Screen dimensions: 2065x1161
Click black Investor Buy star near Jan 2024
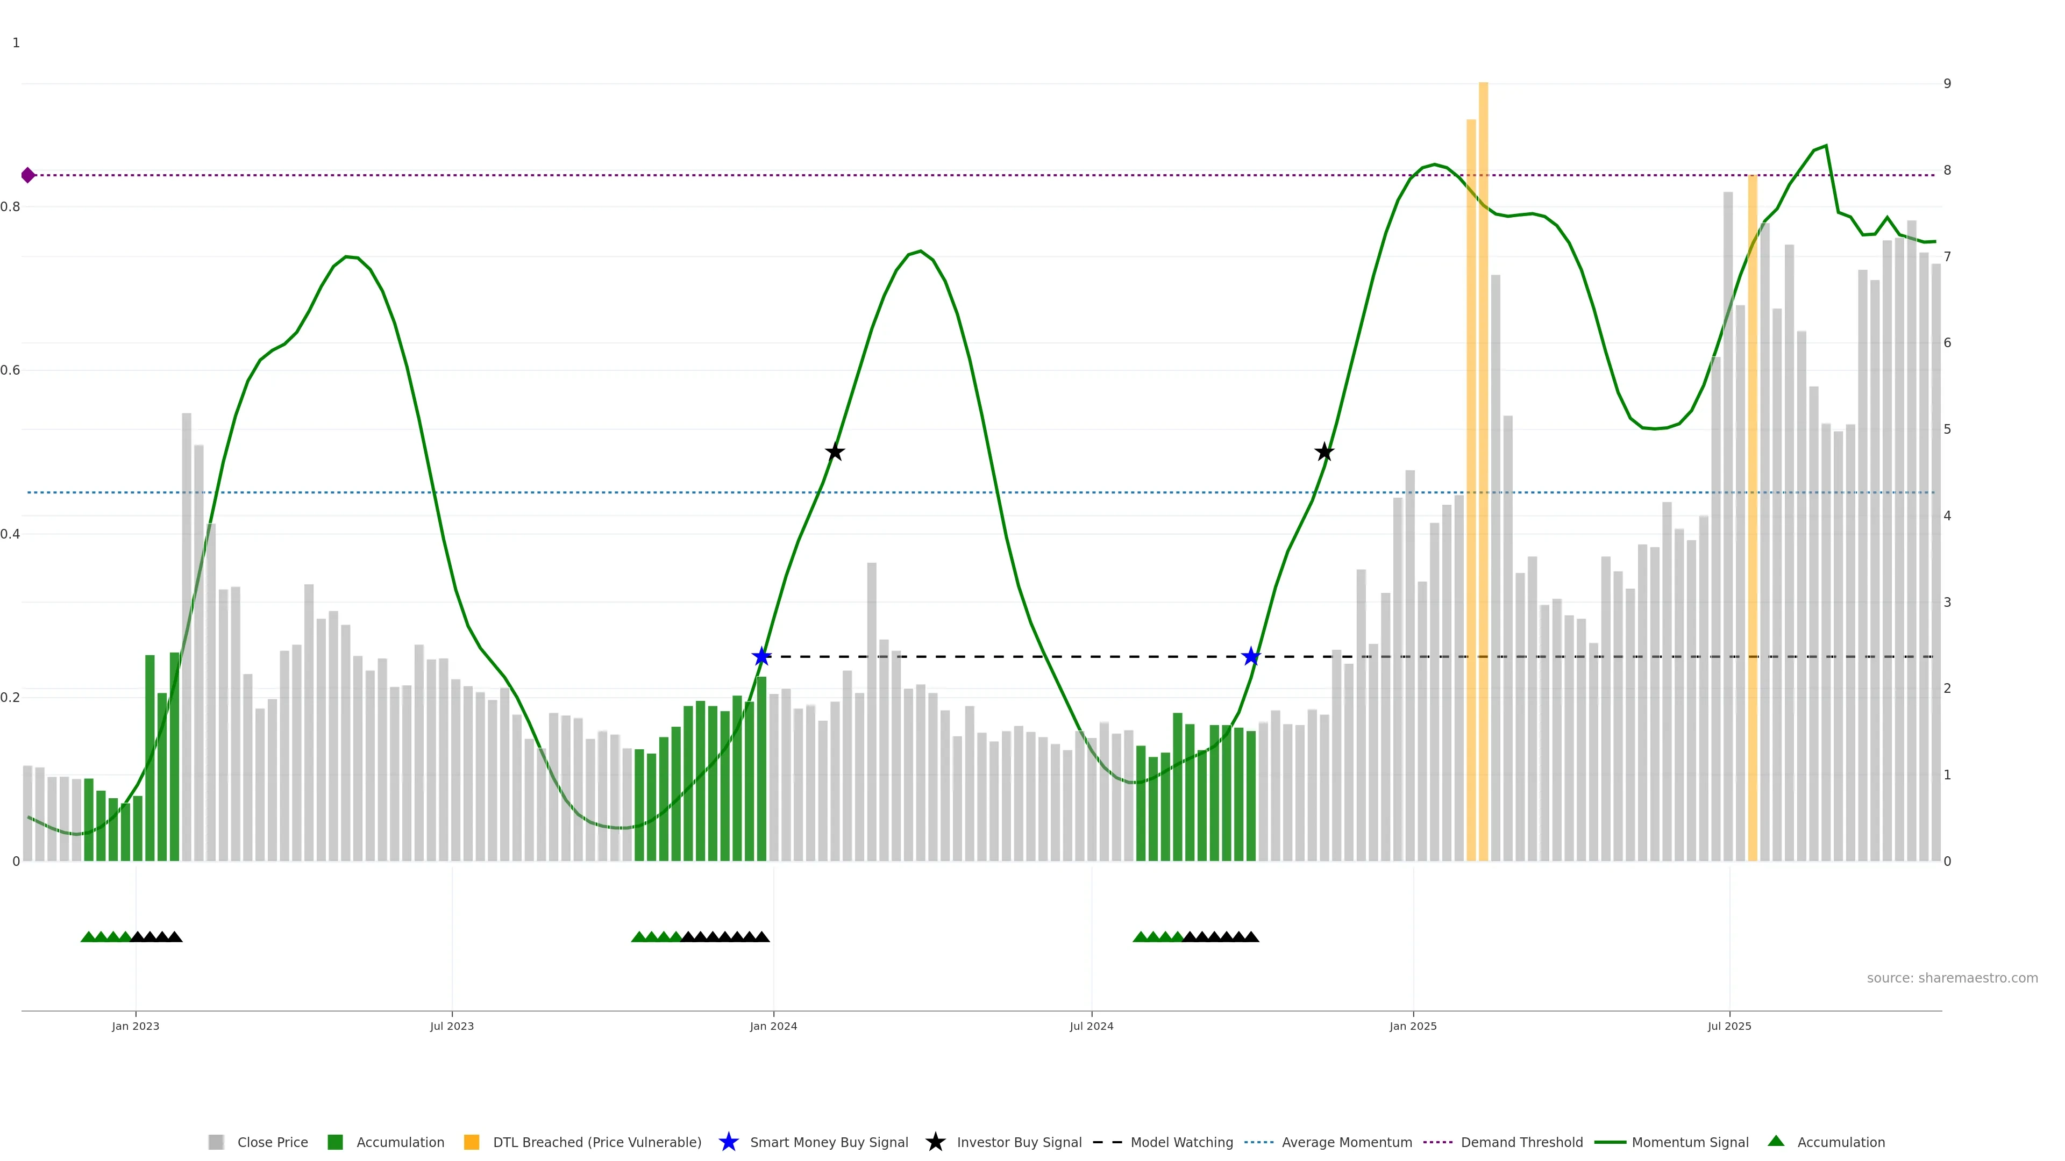[835, 452]
